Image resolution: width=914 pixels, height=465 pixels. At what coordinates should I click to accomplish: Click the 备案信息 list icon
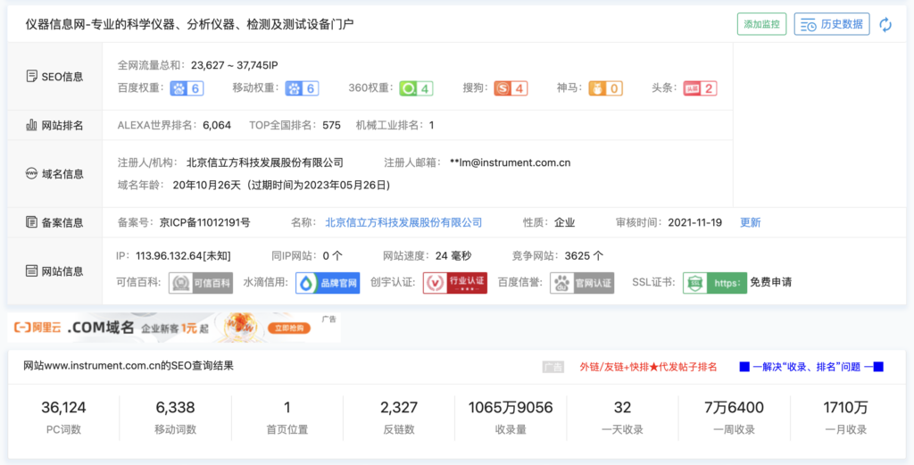pos(31,222)
